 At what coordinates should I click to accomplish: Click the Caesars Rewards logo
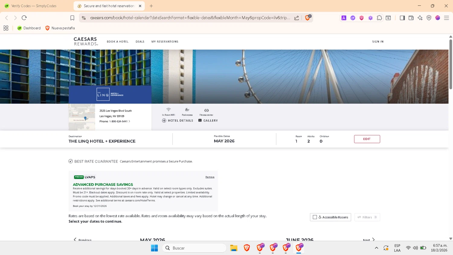point(86,41)
